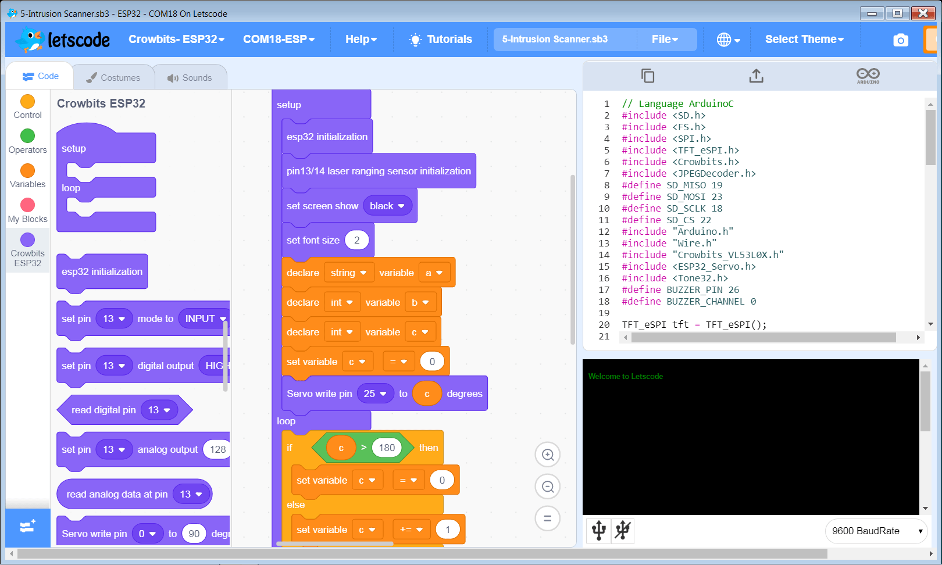Click the orange c variable in Servo block
This screenshot has width=942, height=565.
click(x=427, y=394)
